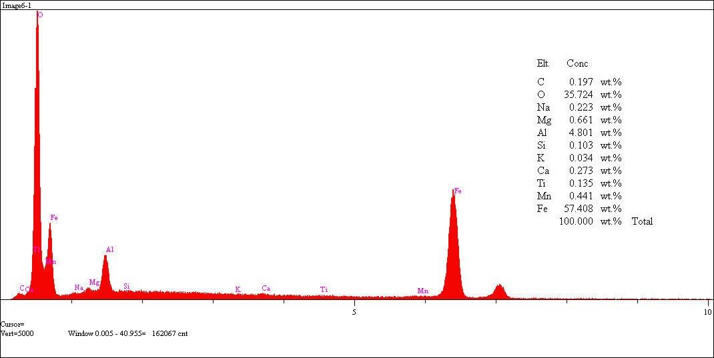
Task: Click the Mg peak marker label
Action: tap(94, 283)
